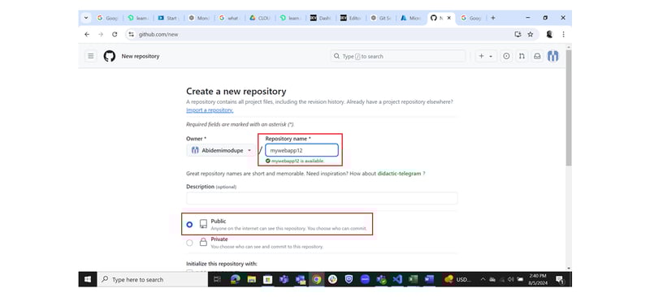The width and height of the screenshot is (650, 297).
Task: Open File Explorer from the taskbar
Action: pyautogui.click(x=252, y=280)
